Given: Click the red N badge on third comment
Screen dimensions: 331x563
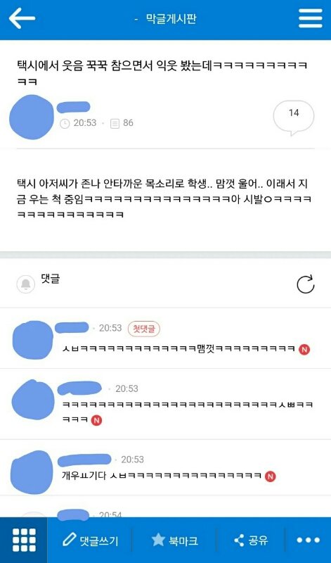Looking at the screenshot, I should click(x=271, y=476).
